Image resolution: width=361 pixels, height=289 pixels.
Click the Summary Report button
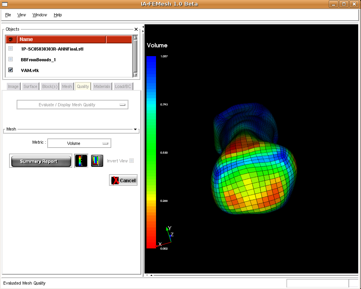pyautogui.click(x=41, y=161)
